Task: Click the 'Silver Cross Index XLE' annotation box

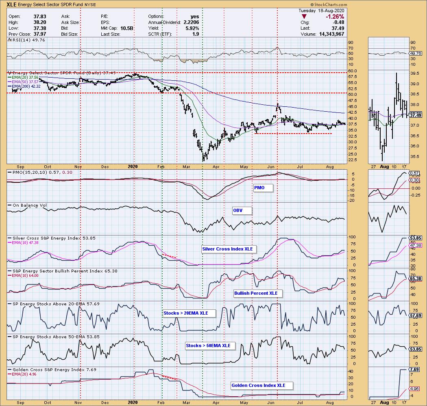Action: coord(228,249)
